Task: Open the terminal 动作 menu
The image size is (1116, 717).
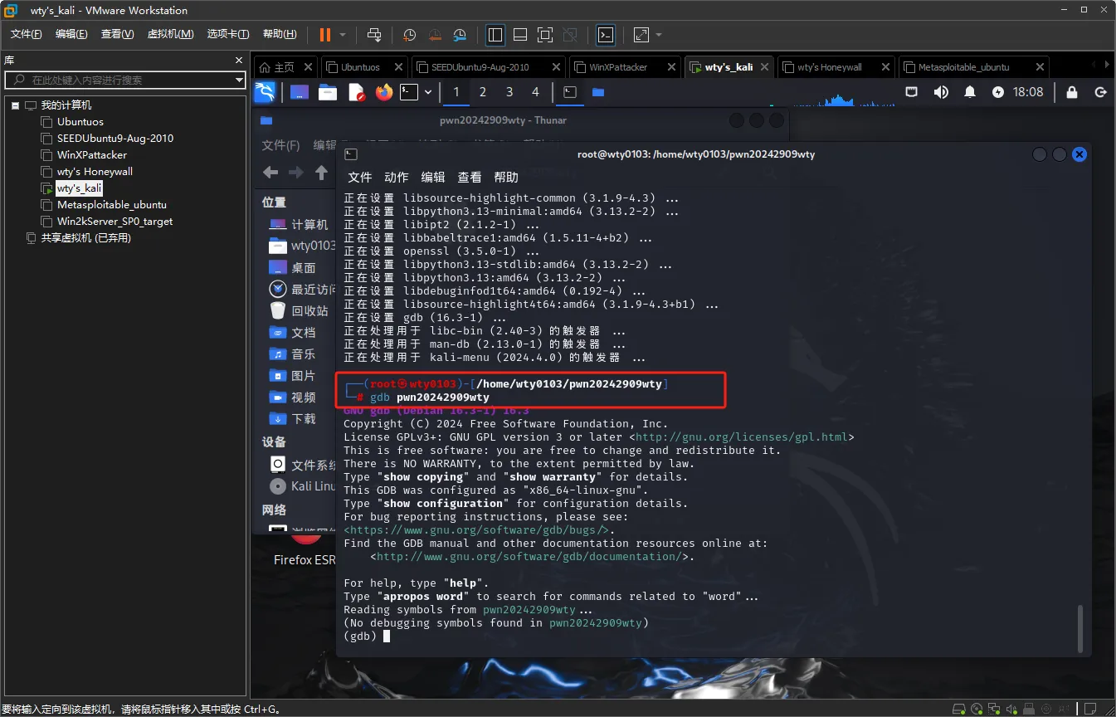Action: click(397, 177)
